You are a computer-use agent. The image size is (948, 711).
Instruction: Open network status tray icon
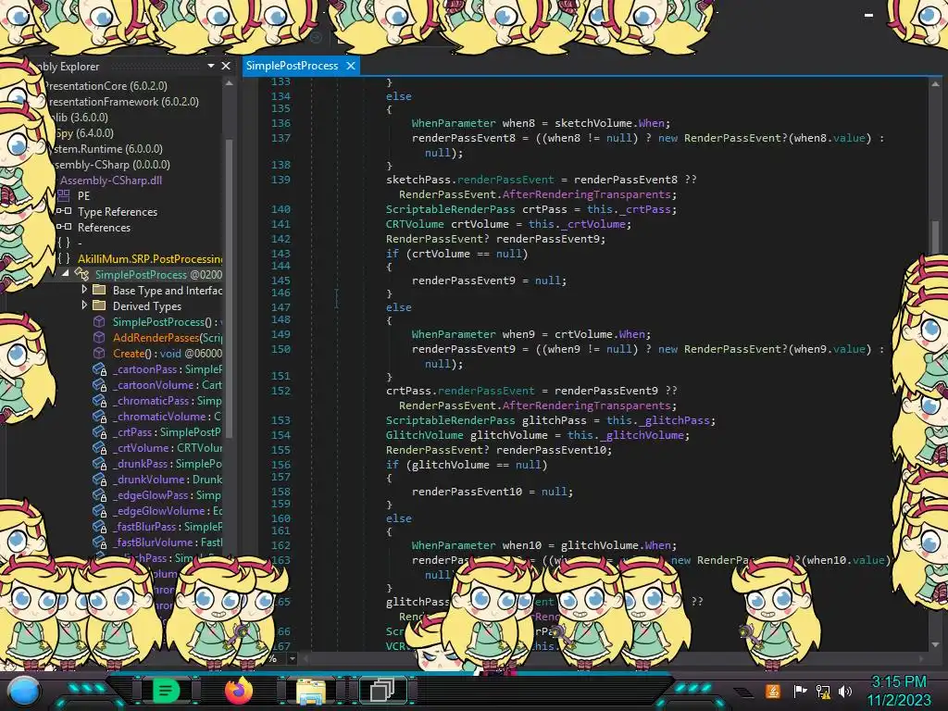[823, 691]
